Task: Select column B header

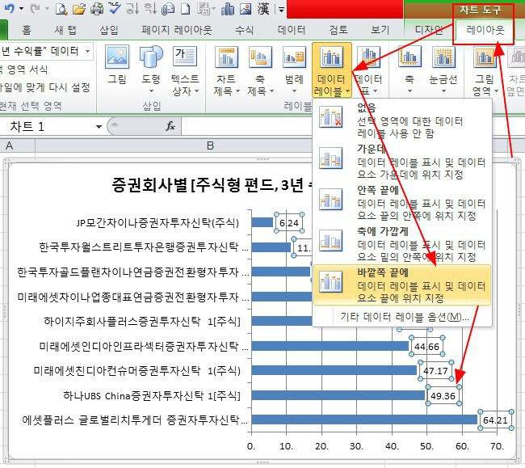Action: [209, 146]
